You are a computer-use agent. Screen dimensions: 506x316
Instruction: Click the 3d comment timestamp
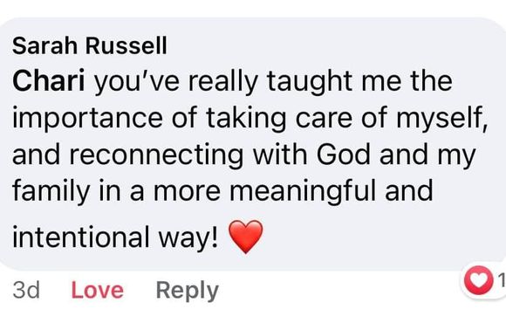tap(26, 290)
